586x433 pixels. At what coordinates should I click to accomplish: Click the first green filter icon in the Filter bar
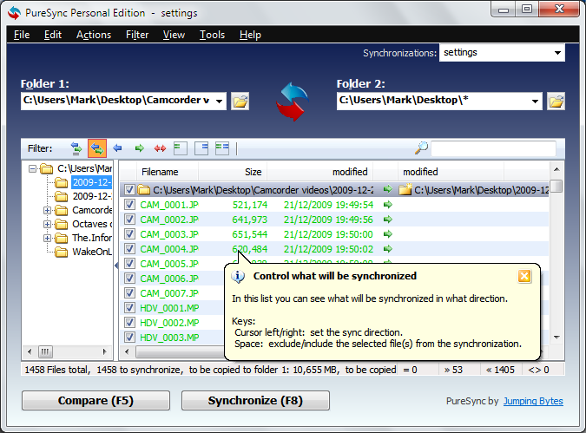pyautogui.click(x=76, y=148)
